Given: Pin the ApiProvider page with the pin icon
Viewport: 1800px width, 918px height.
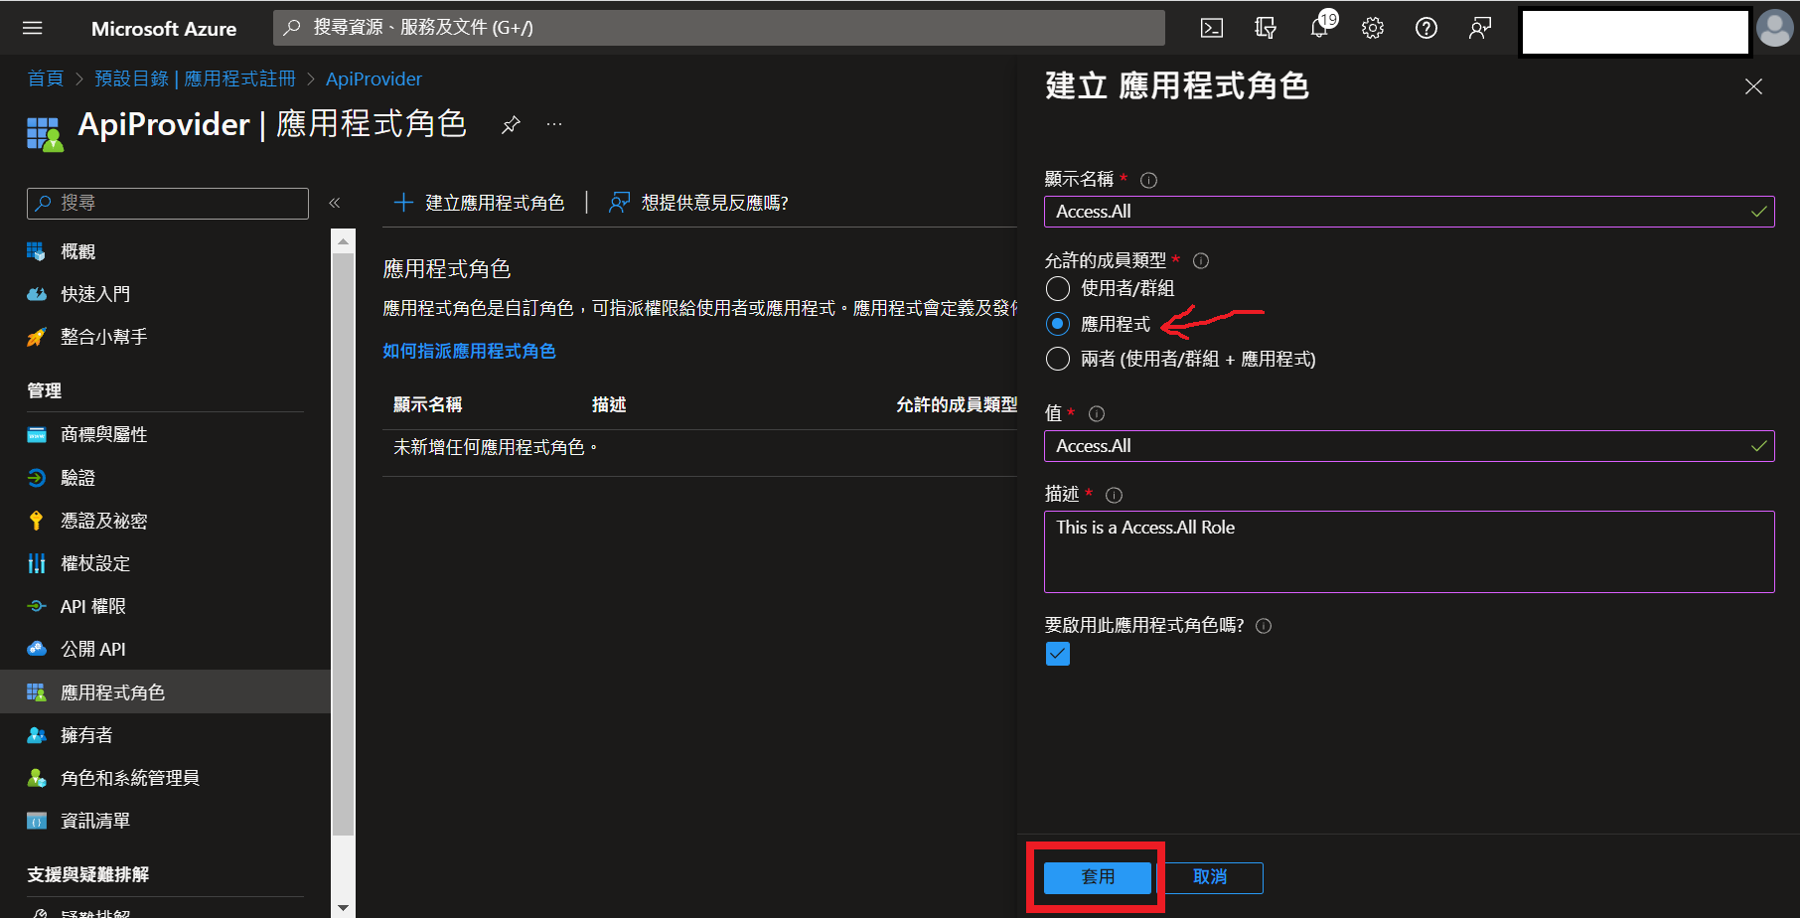Looking at the screenshot, I should click(x=511, y=124).
